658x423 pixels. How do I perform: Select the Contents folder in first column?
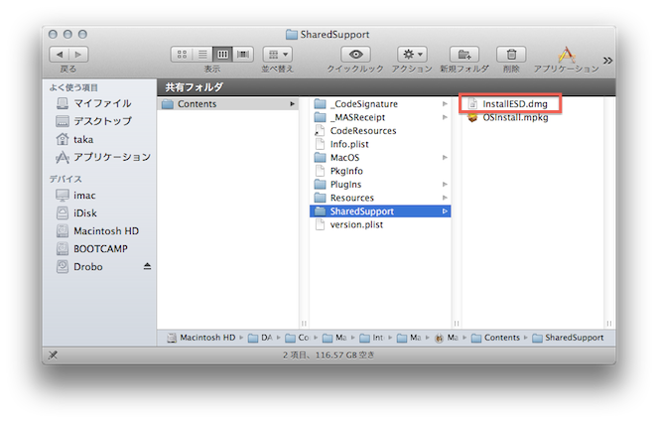(228, 103)
